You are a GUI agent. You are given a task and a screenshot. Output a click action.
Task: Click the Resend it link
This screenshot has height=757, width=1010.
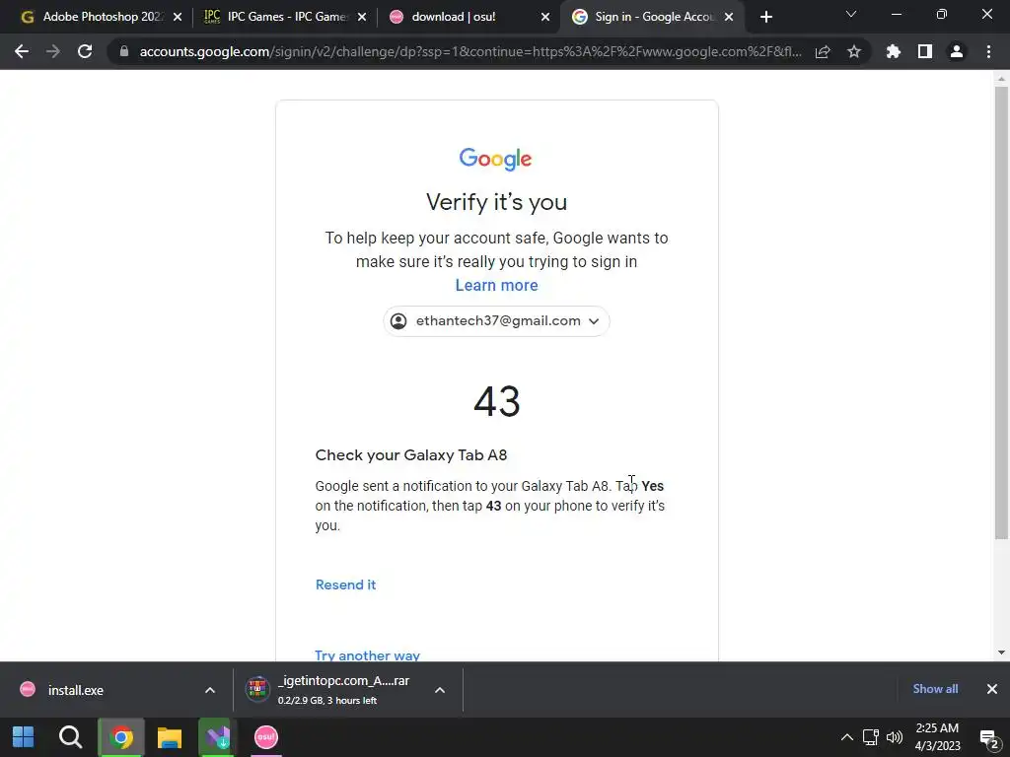(x=346, y=585)
